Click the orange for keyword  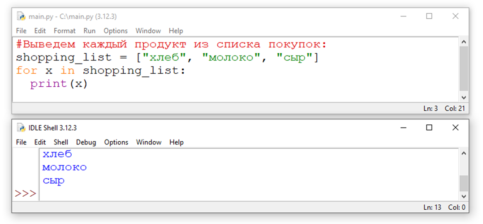[27, 71]
